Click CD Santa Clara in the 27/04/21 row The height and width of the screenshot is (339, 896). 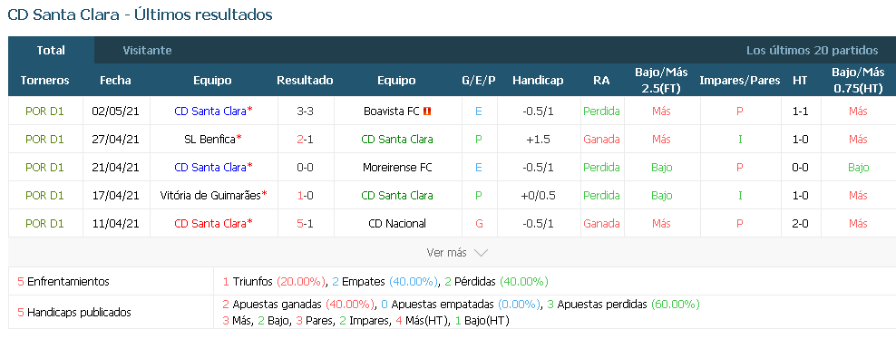tap(397, 140)
